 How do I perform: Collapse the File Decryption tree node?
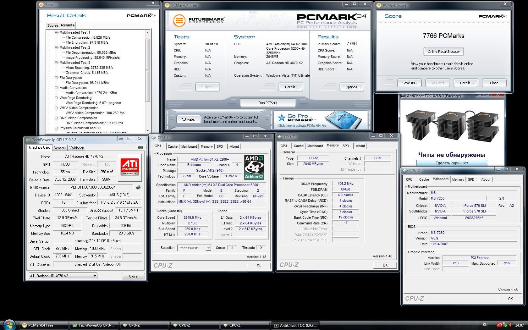pos(56,78)
